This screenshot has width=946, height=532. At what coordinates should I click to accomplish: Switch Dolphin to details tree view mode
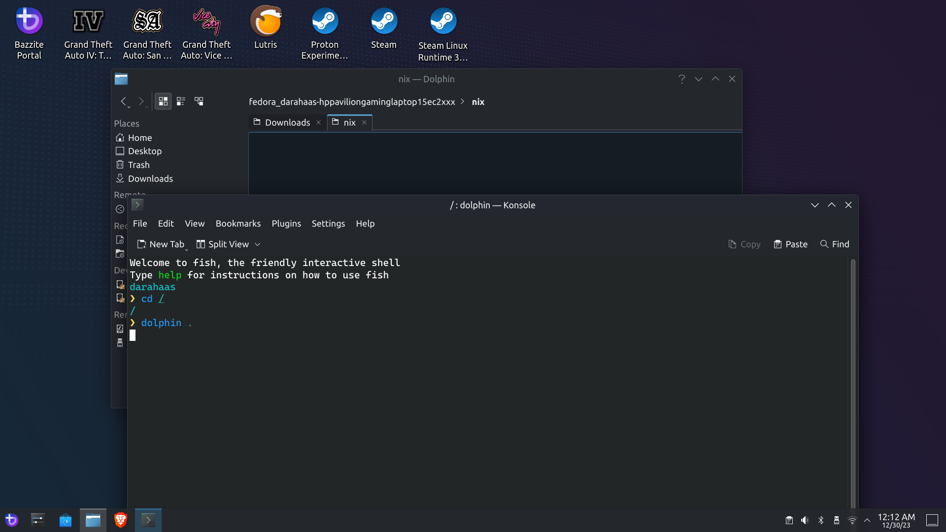tap(199, 101)
